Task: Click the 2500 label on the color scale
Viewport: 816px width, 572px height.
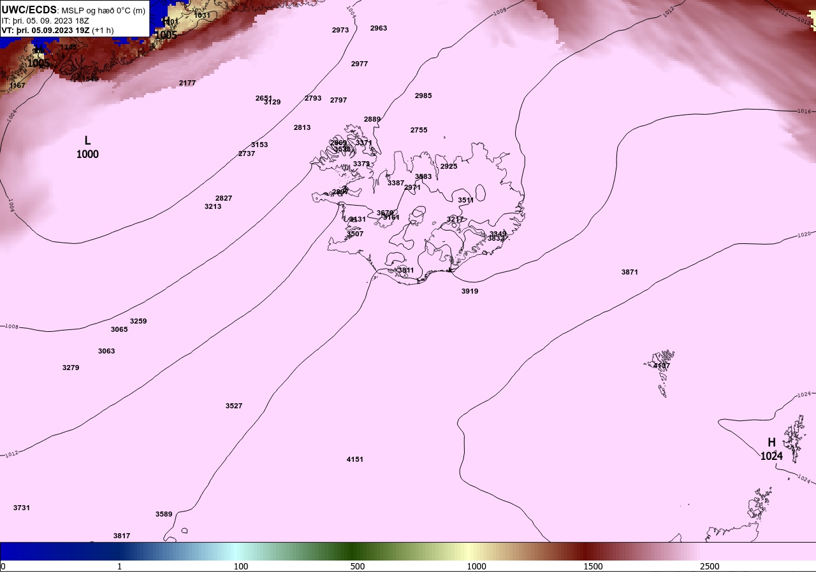Action: point(710,566)
